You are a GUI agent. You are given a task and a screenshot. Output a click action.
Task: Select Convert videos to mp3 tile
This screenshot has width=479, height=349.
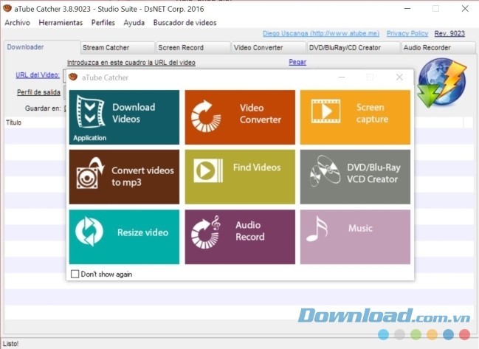(124, 176)
